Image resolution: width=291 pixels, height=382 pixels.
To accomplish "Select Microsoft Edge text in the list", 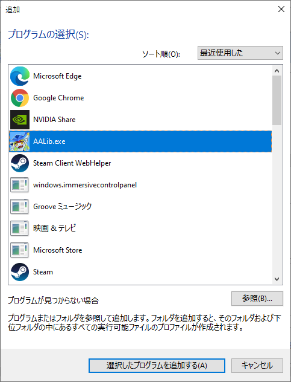I will [x=57, y=76].
